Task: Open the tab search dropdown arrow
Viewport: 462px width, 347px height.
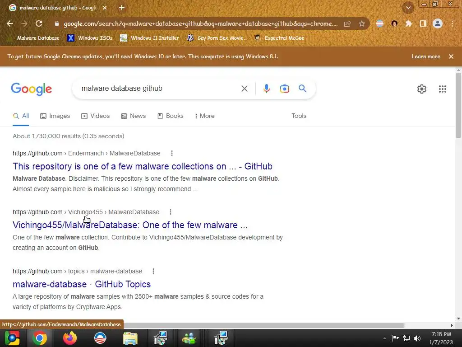Action: pos(408,8)
